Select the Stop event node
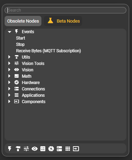 [x=20, y=45]
